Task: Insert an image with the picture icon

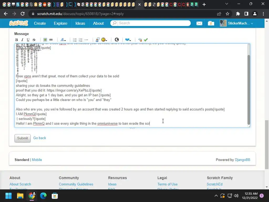Action: (45, 40)
